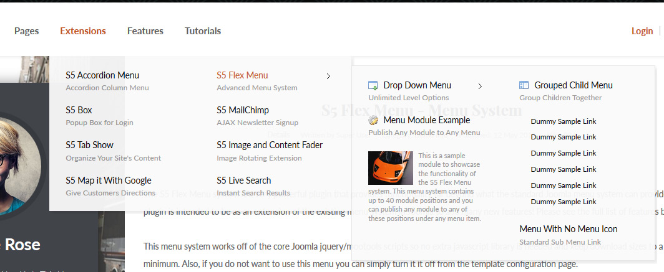Click 'Image Rotating Extension' subtitle
The image size is (664, 272).
[x=259, y=158]
